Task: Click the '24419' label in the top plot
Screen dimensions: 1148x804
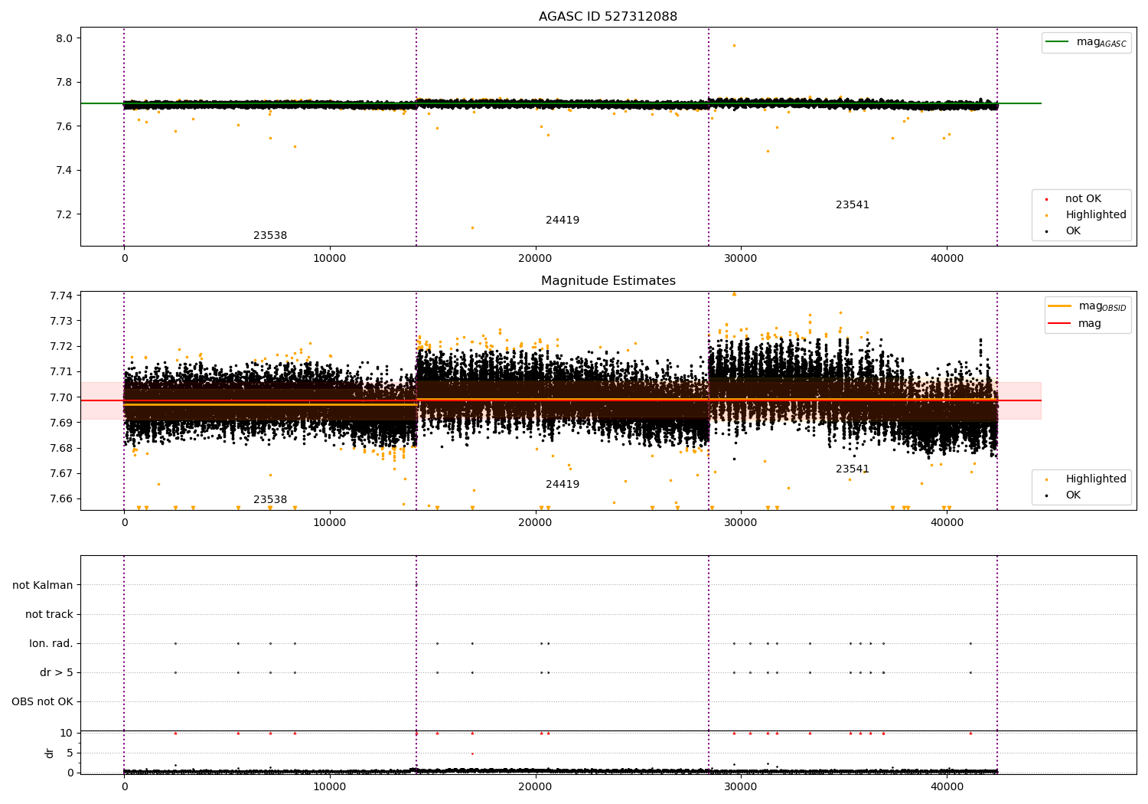Action: [563, 221]
